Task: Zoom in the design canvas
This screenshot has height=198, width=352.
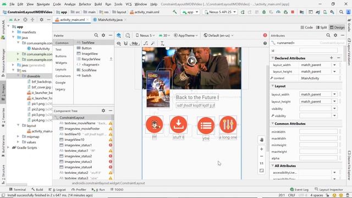Action: click(x=262, y=149)
